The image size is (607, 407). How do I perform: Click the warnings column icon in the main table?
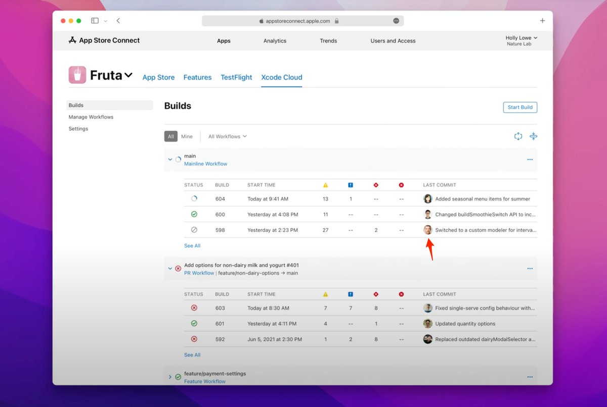pos(325,185)
